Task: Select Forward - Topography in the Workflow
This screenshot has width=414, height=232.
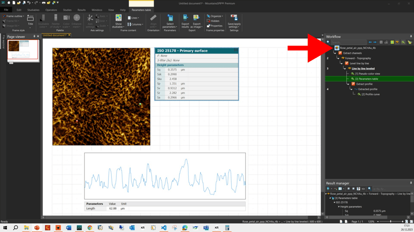Action: point(358,58)
